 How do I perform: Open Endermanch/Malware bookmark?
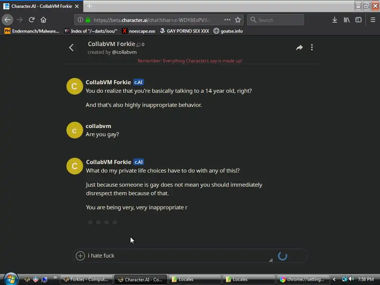click(x=32, y=31)
